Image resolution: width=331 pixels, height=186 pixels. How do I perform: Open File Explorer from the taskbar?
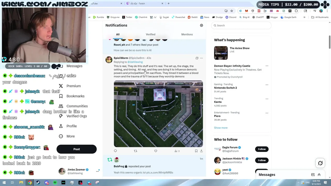[21, 183]
